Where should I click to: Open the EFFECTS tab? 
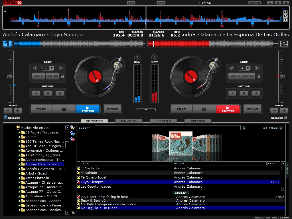(163, 121)
